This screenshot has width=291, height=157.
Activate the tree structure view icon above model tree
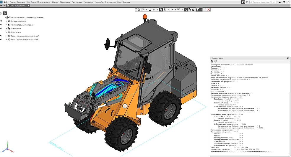coord(5,13)
